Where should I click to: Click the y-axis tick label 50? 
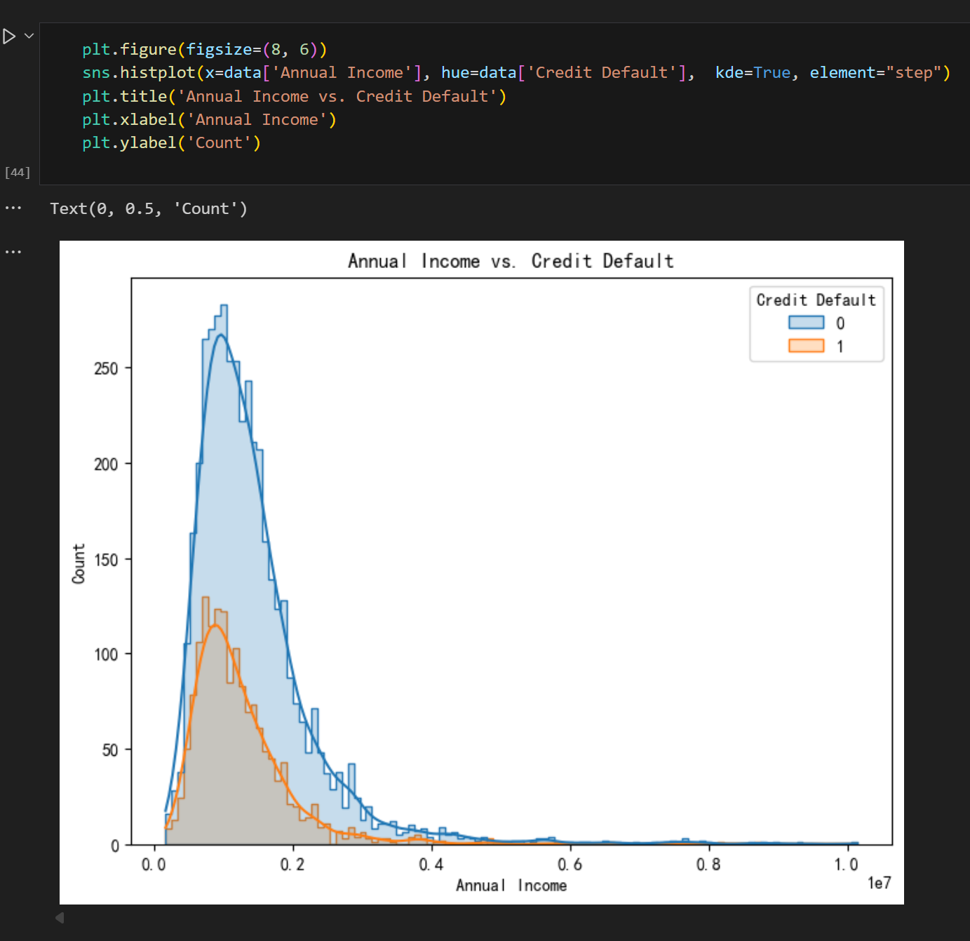tap(110, 750)
